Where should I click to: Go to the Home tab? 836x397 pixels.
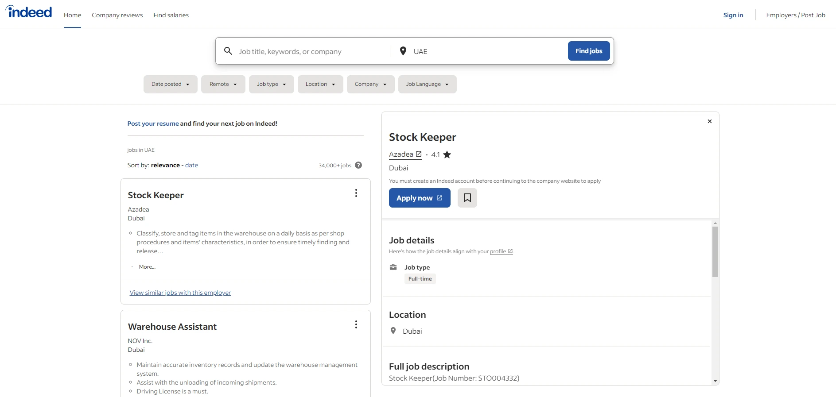pos(72,15)
